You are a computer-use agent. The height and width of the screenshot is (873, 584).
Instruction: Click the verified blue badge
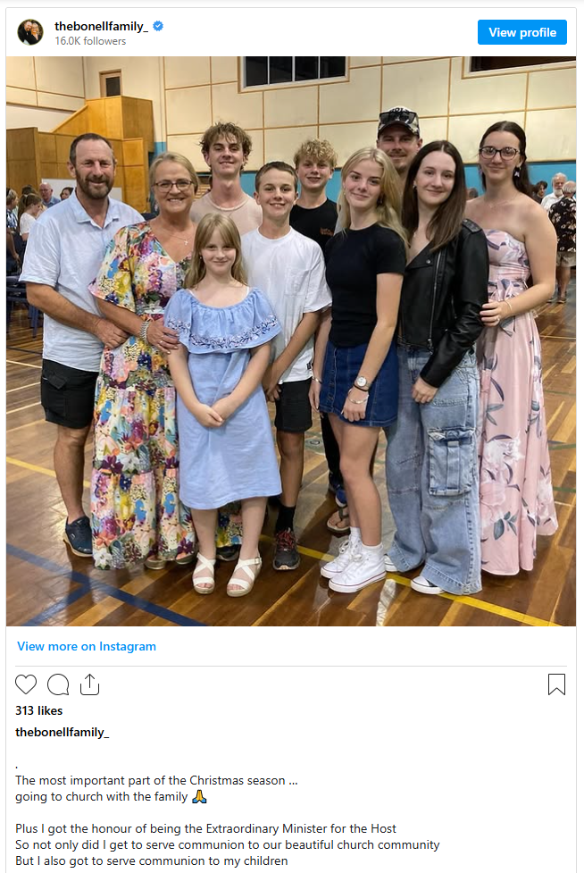coord(158,26)
